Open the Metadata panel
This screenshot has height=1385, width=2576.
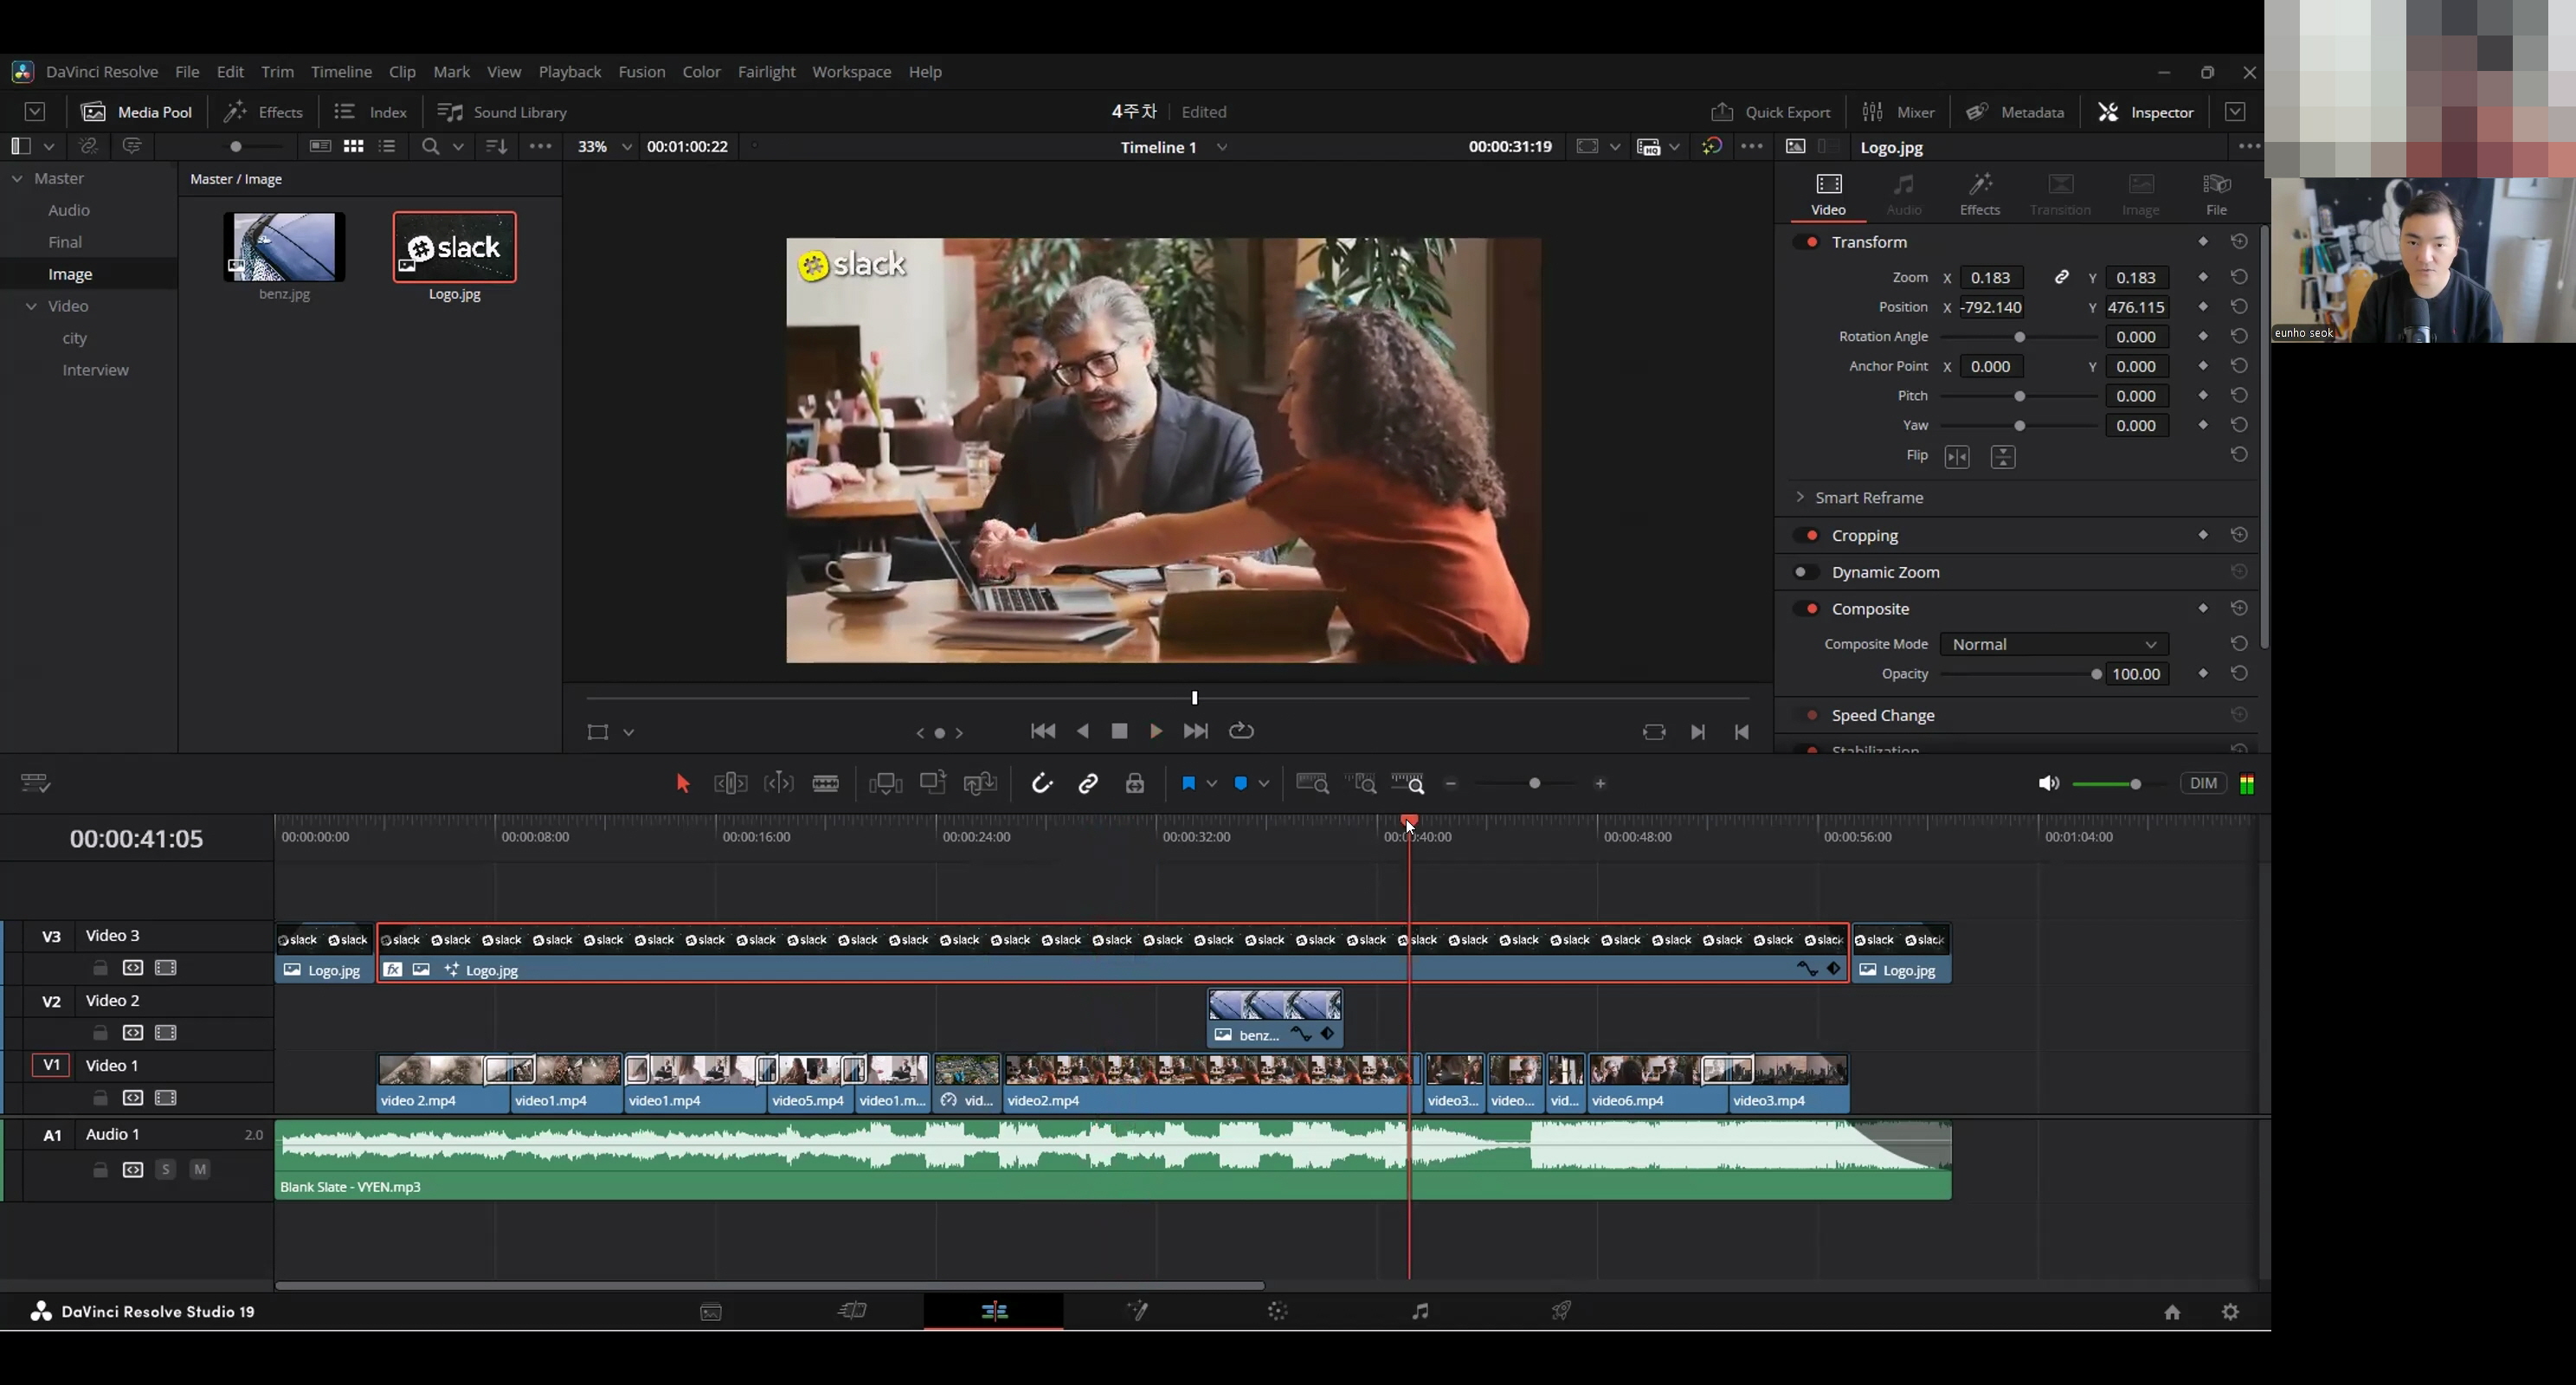[x=2015, y=112]
